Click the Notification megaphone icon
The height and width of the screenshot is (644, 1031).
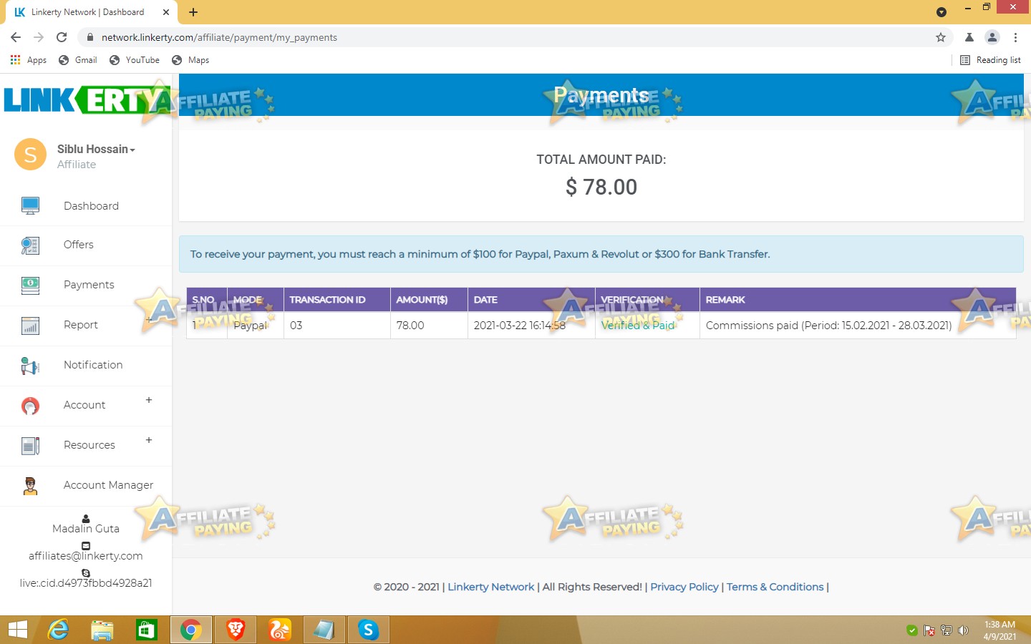point(30,366)
